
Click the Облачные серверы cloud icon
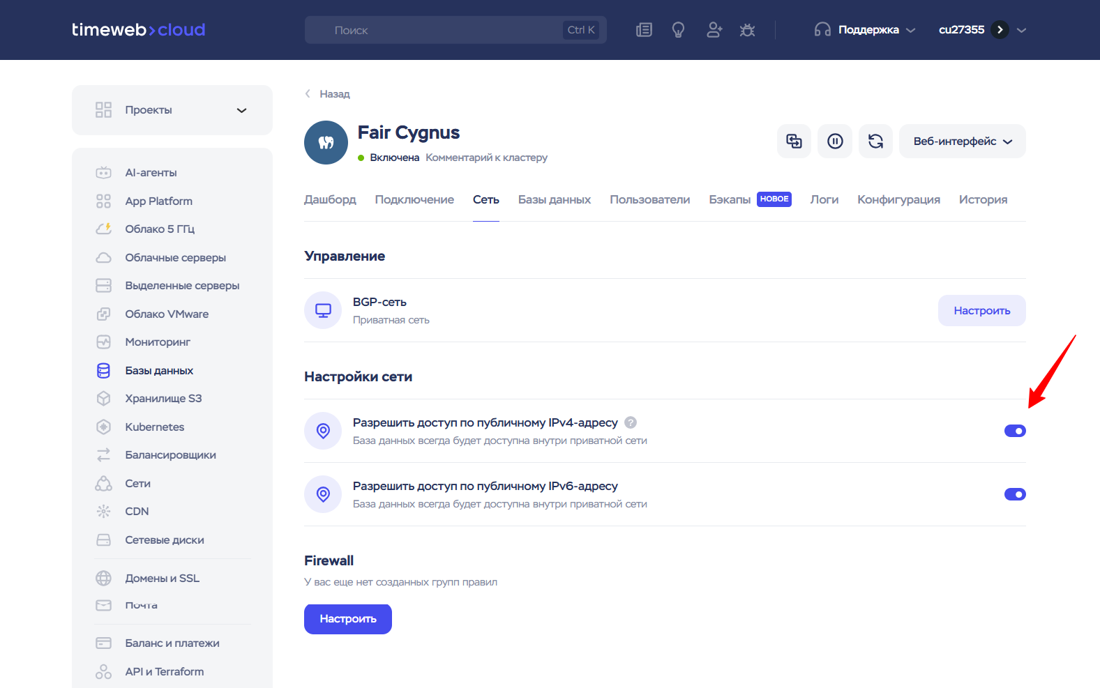pyautogui.click(x=103, y=257)
